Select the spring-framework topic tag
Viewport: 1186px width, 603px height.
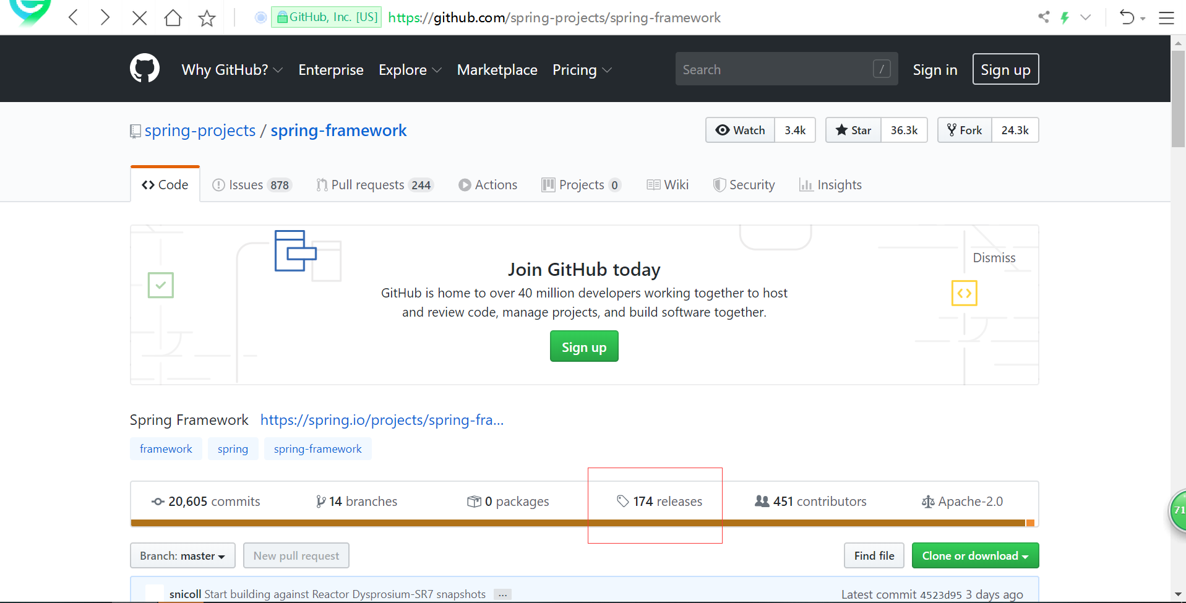pos(317,449)
